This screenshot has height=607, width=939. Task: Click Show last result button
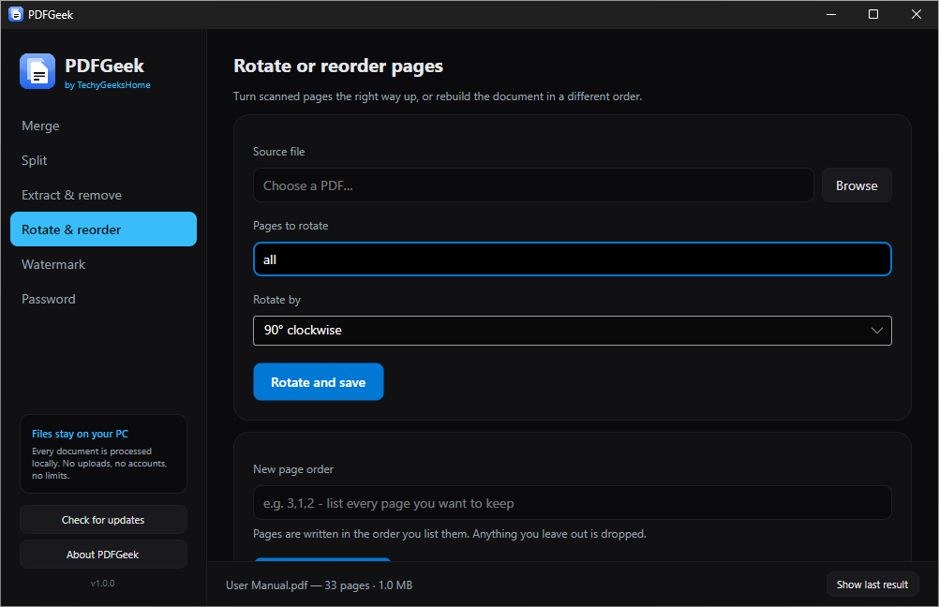click(x=872, y=585)
